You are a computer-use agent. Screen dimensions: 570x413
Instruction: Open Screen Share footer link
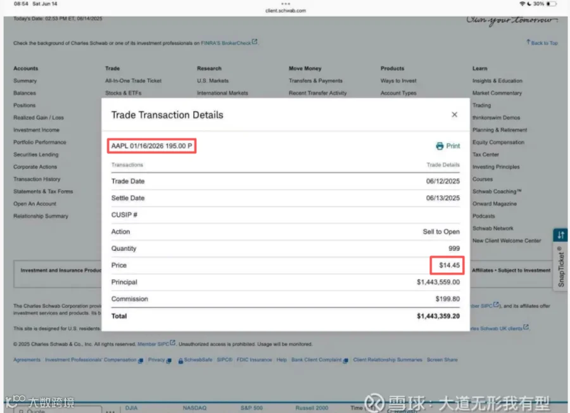(x=442, y=360)
